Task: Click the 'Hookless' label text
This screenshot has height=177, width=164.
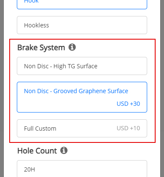Action: click(37, 25)
